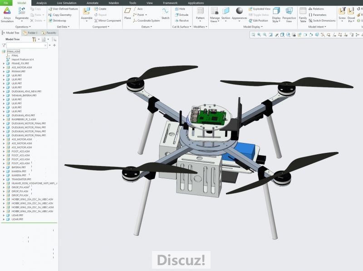Click the model tree filter search field

point(26,45)
